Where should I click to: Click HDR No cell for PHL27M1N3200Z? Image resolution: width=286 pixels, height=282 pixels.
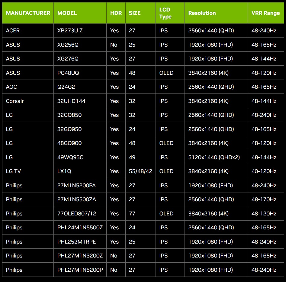click(x=116, y=256)
